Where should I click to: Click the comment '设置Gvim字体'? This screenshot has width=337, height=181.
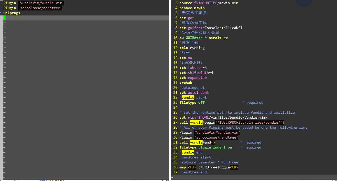click(193, 23)
